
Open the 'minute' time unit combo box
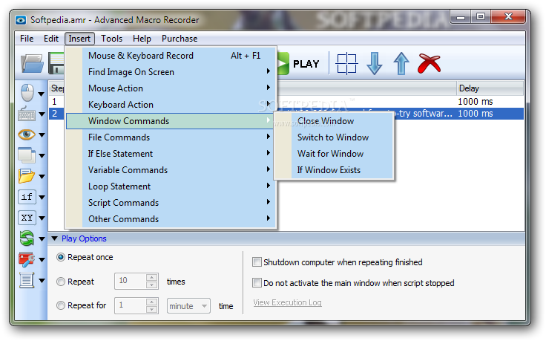pyautogui.click(x=188, y=306)
